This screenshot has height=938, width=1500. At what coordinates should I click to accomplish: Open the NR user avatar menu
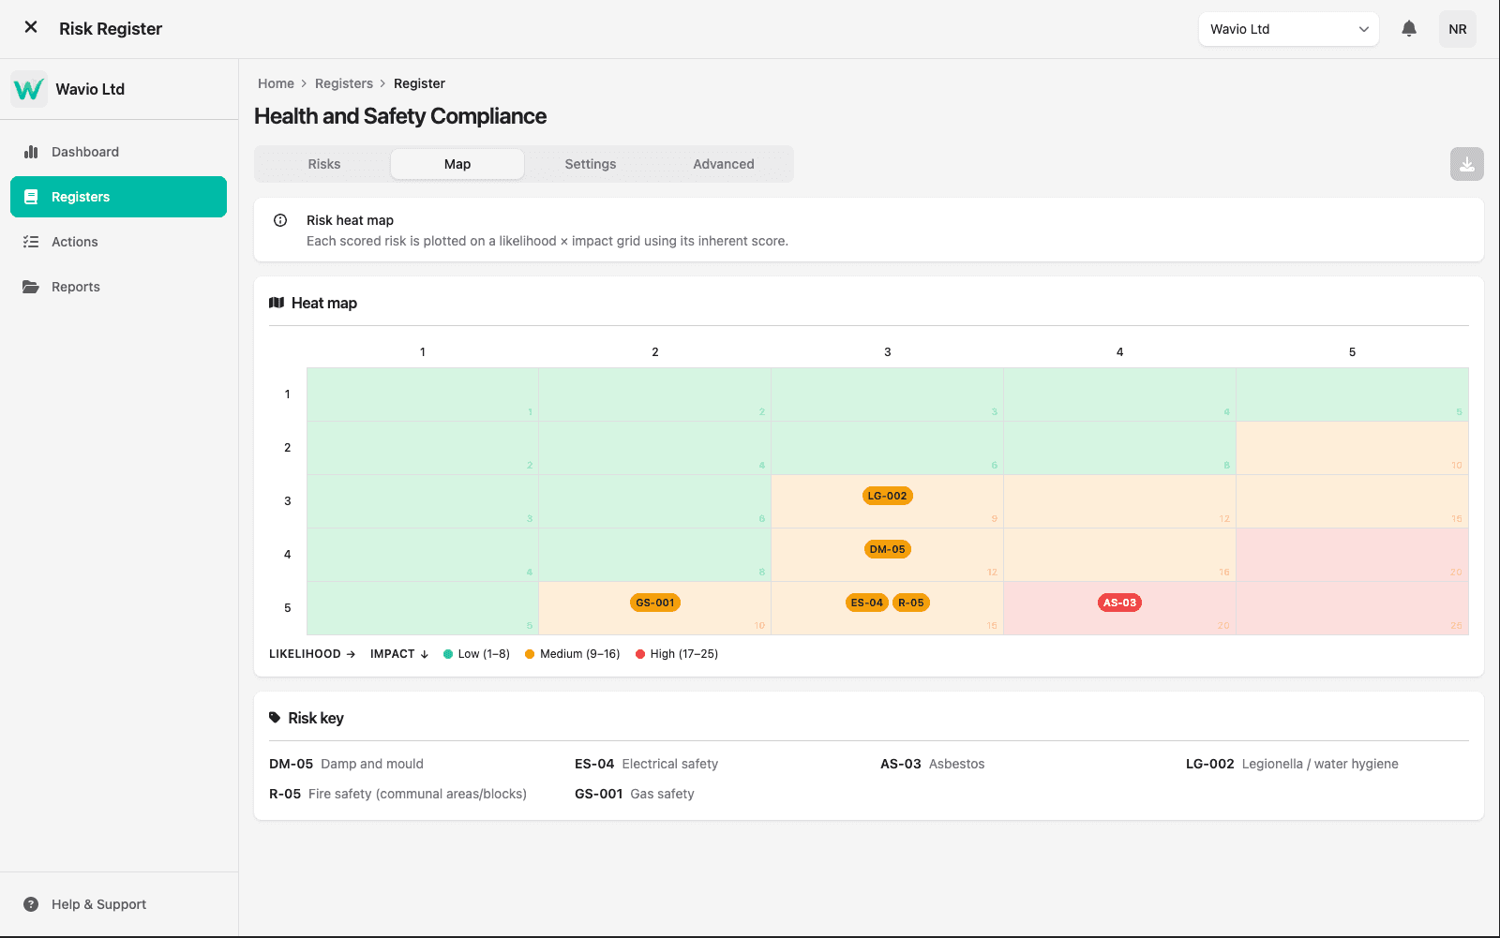point(1458,29)
